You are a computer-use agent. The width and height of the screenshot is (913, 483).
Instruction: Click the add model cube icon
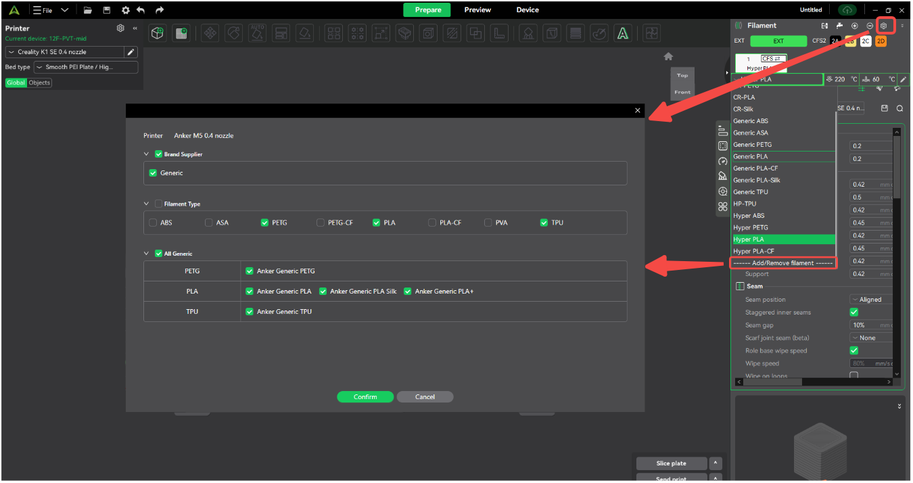[x=158, y=32]
